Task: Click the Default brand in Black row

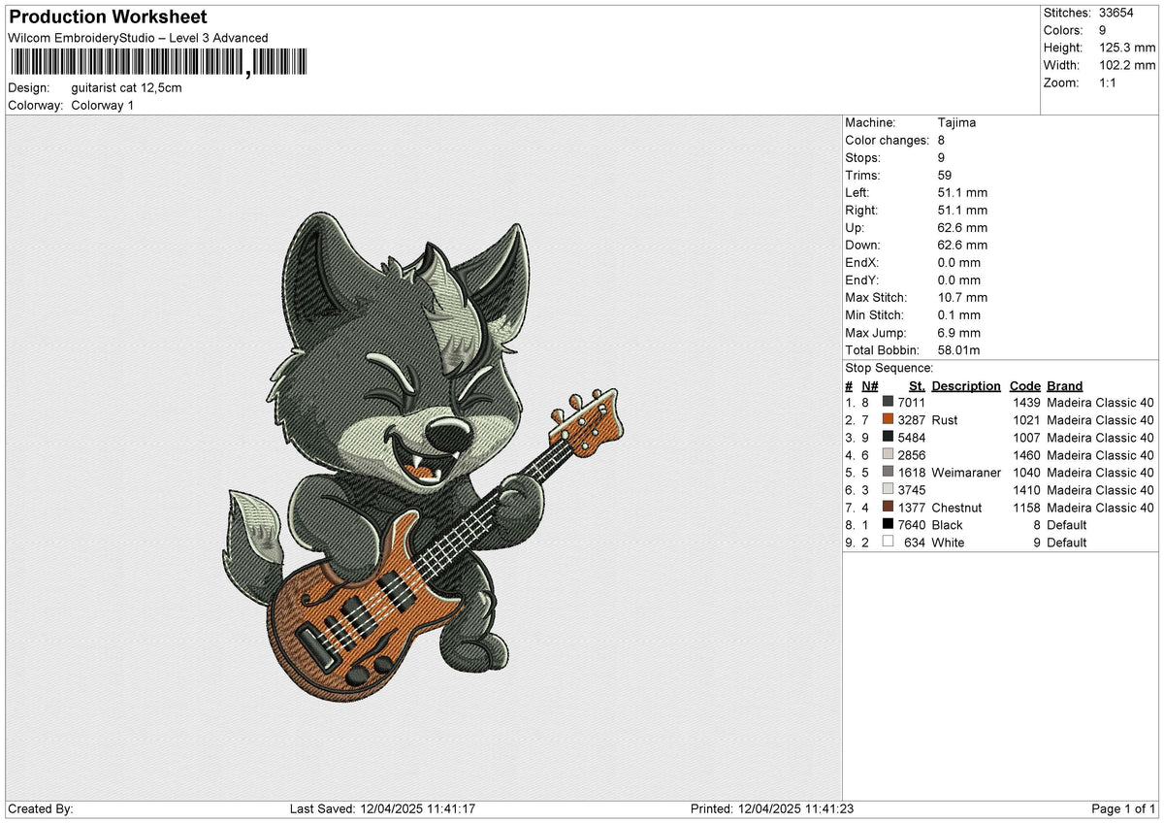Action: (x=1067, y=525)
